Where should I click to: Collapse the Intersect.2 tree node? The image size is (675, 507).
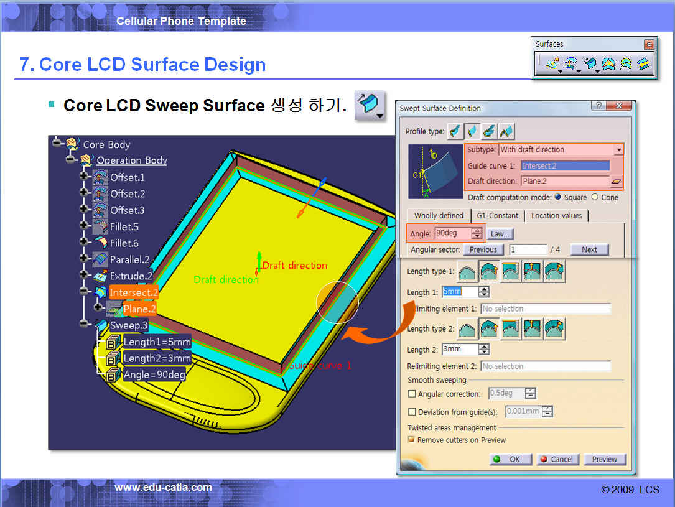[83, 292]
